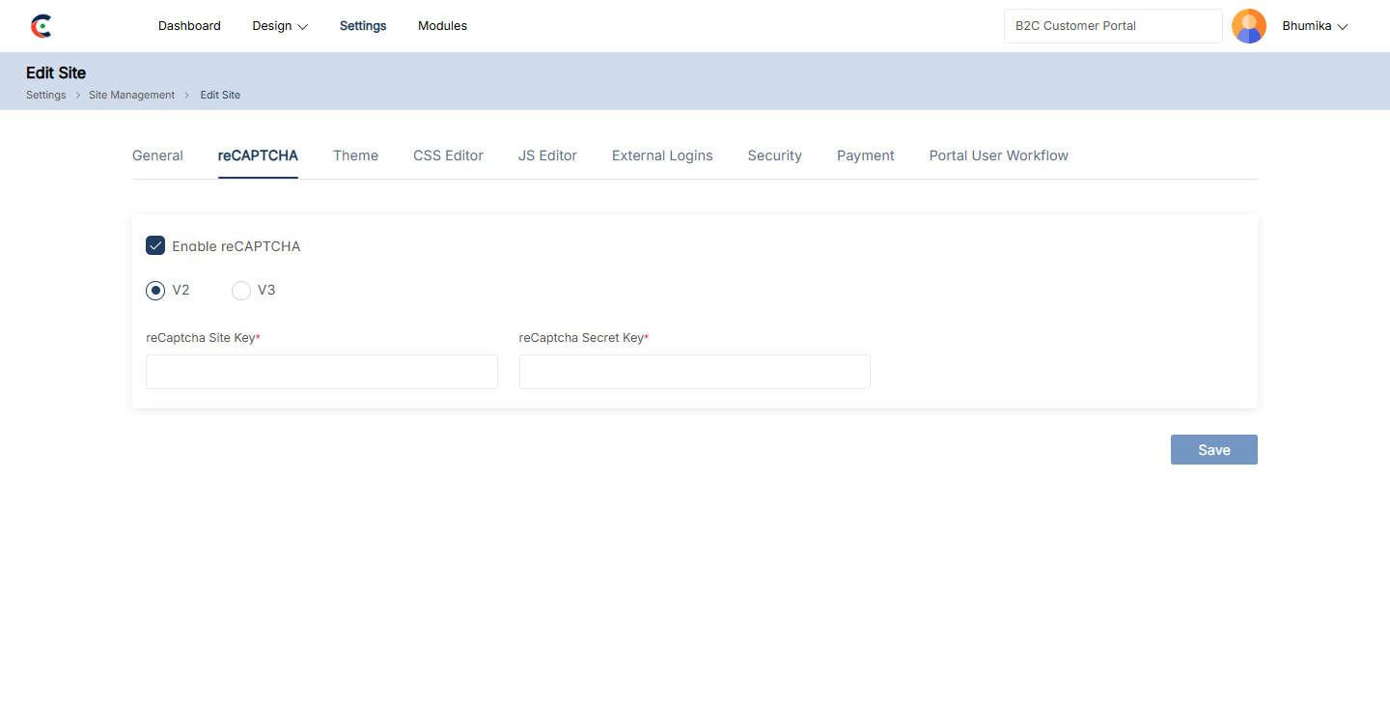This screenshot has height=706, width=1390.
Task: Expand the Design dropdown menu
Action: tap(280, 26)
